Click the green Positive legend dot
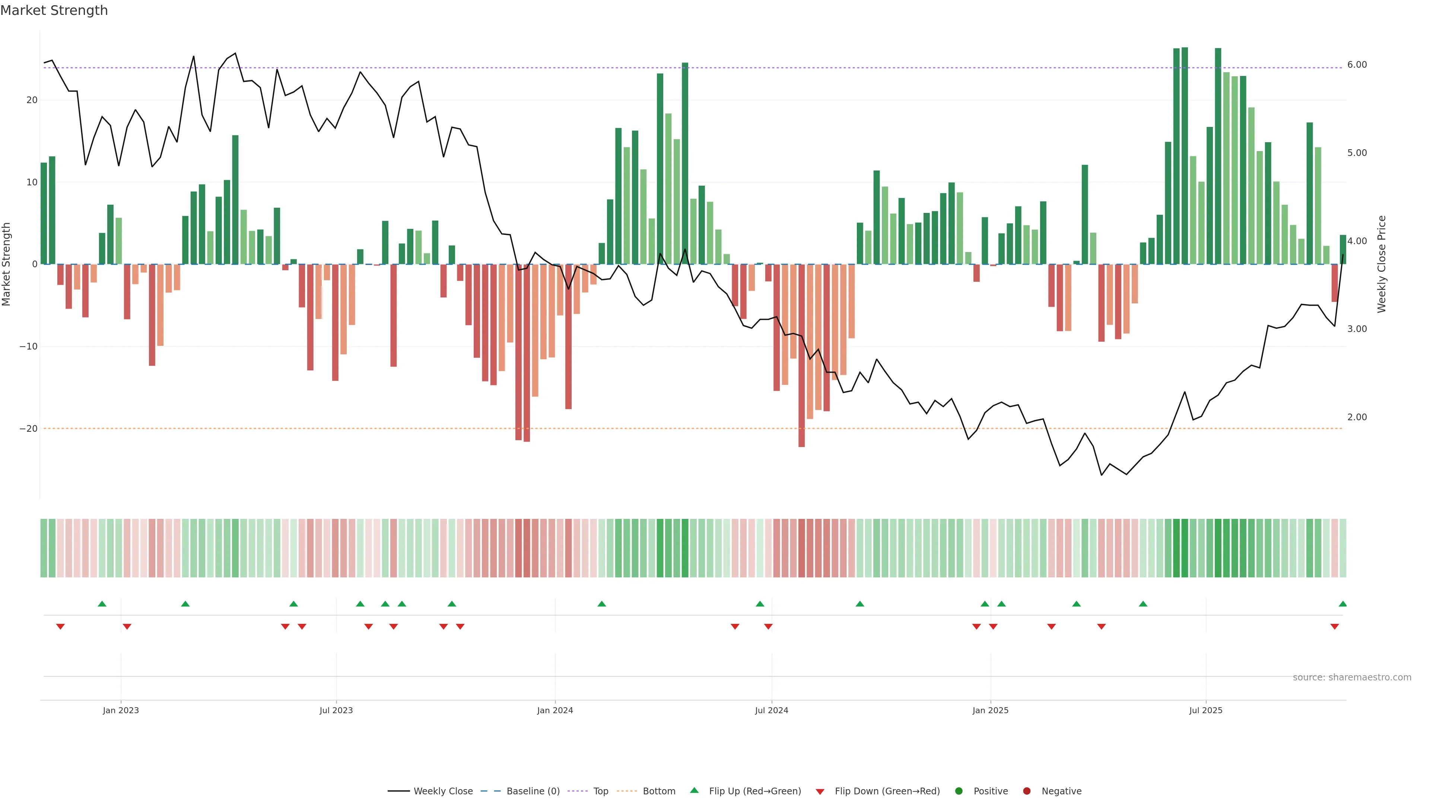Viewport: 1430px width, 804px height. 959,791
